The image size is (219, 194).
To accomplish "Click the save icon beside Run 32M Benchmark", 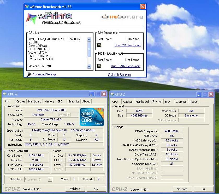I will point(99,45).
